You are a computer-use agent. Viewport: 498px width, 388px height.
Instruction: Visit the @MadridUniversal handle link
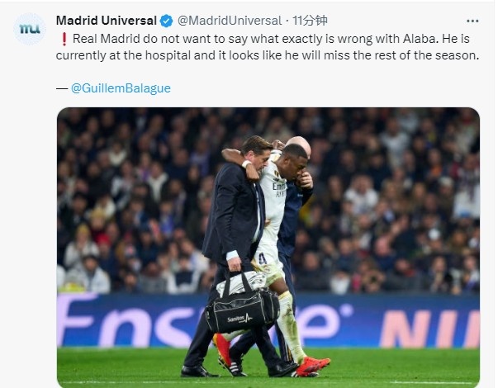230,21
